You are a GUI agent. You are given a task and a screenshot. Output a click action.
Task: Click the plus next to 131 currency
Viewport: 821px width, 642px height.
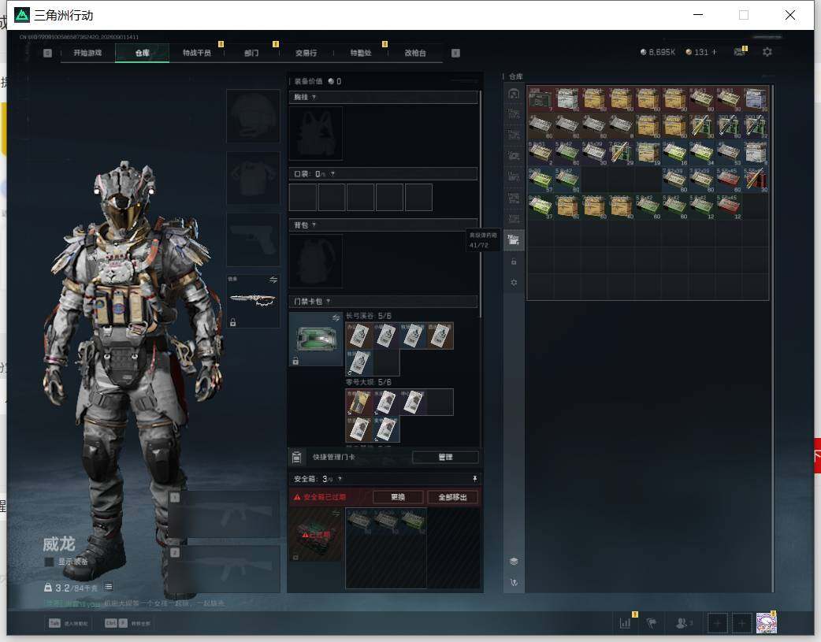click(714, 52)
